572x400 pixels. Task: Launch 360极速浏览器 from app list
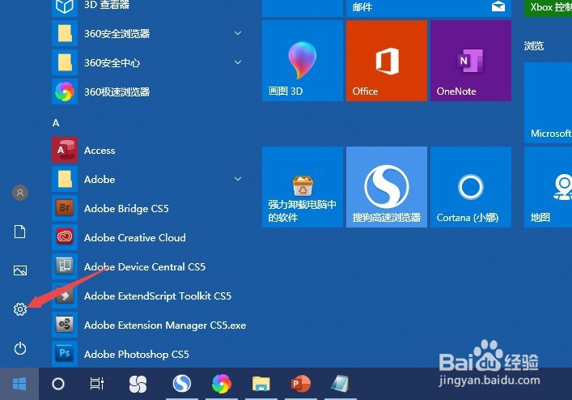150,91
